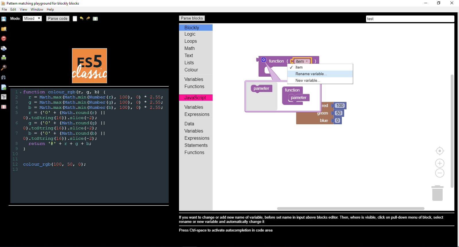Open the View menu
Screen dimensions: 459x247
[24, 9]
